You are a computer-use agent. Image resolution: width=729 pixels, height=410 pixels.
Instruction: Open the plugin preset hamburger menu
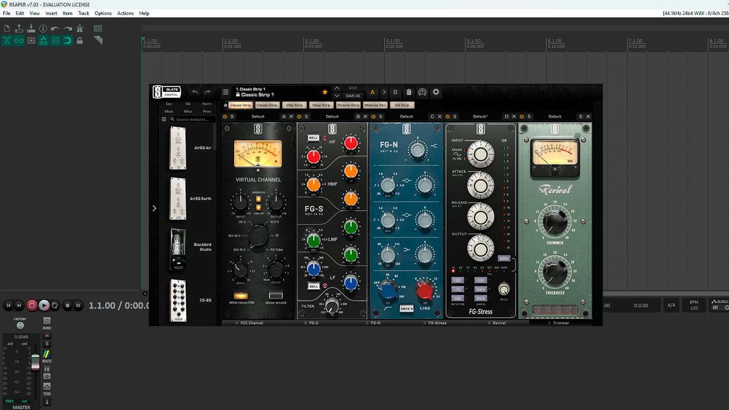(226, 92)
